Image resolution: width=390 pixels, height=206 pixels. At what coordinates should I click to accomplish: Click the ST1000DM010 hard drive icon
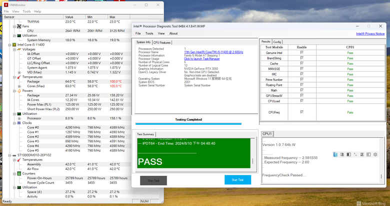click(x=14, y=155)
